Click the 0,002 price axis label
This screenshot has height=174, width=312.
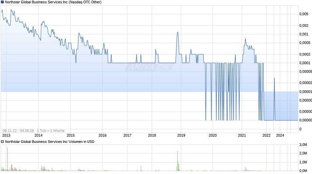pos(304,25)
